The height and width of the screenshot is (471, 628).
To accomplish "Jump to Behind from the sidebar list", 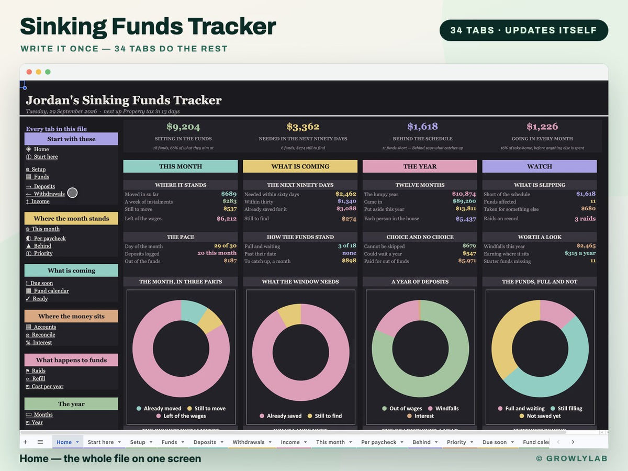I will click(38, 245).
